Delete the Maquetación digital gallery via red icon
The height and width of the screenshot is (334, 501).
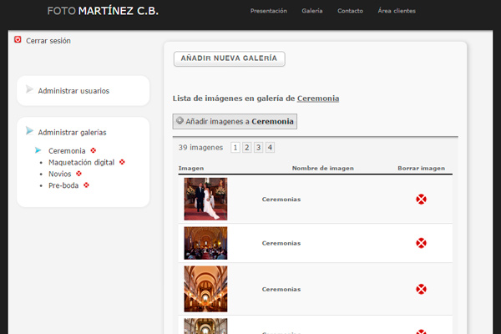pos(122,162)
